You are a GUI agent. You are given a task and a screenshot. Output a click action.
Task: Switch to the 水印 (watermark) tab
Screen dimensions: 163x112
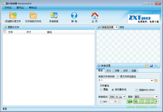tap(125, 71)
